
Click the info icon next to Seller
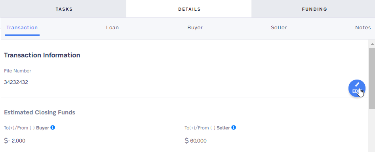click(234, 127)
